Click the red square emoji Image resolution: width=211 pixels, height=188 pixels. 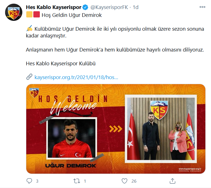pyautogui.click(x=36, y=14)
